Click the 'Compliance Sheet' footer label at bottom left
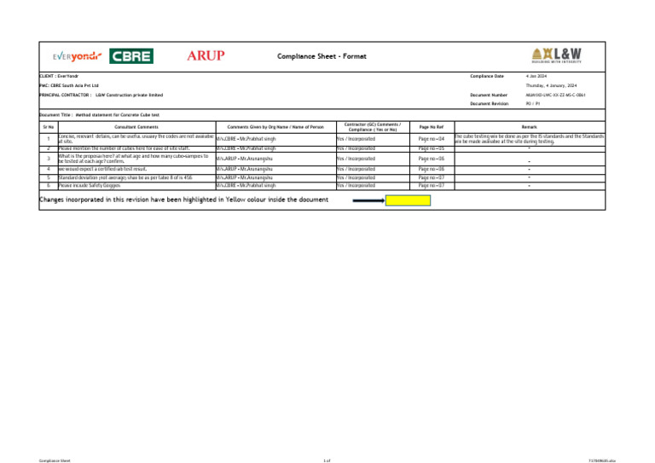This screenshot has width=655, height=463. [55, 461]
